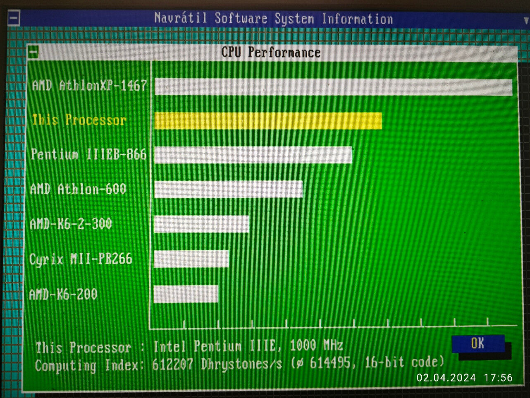530x398 pixels.
Task: Click the AMD Athlon-600 performance bar
Action: pyautogui.click(x=228, y=189)
